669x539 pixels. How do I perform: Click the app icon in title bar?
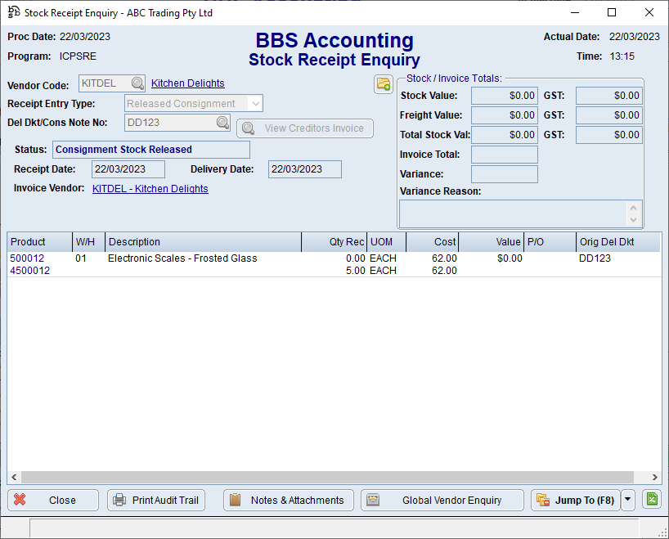click(13, 12)
